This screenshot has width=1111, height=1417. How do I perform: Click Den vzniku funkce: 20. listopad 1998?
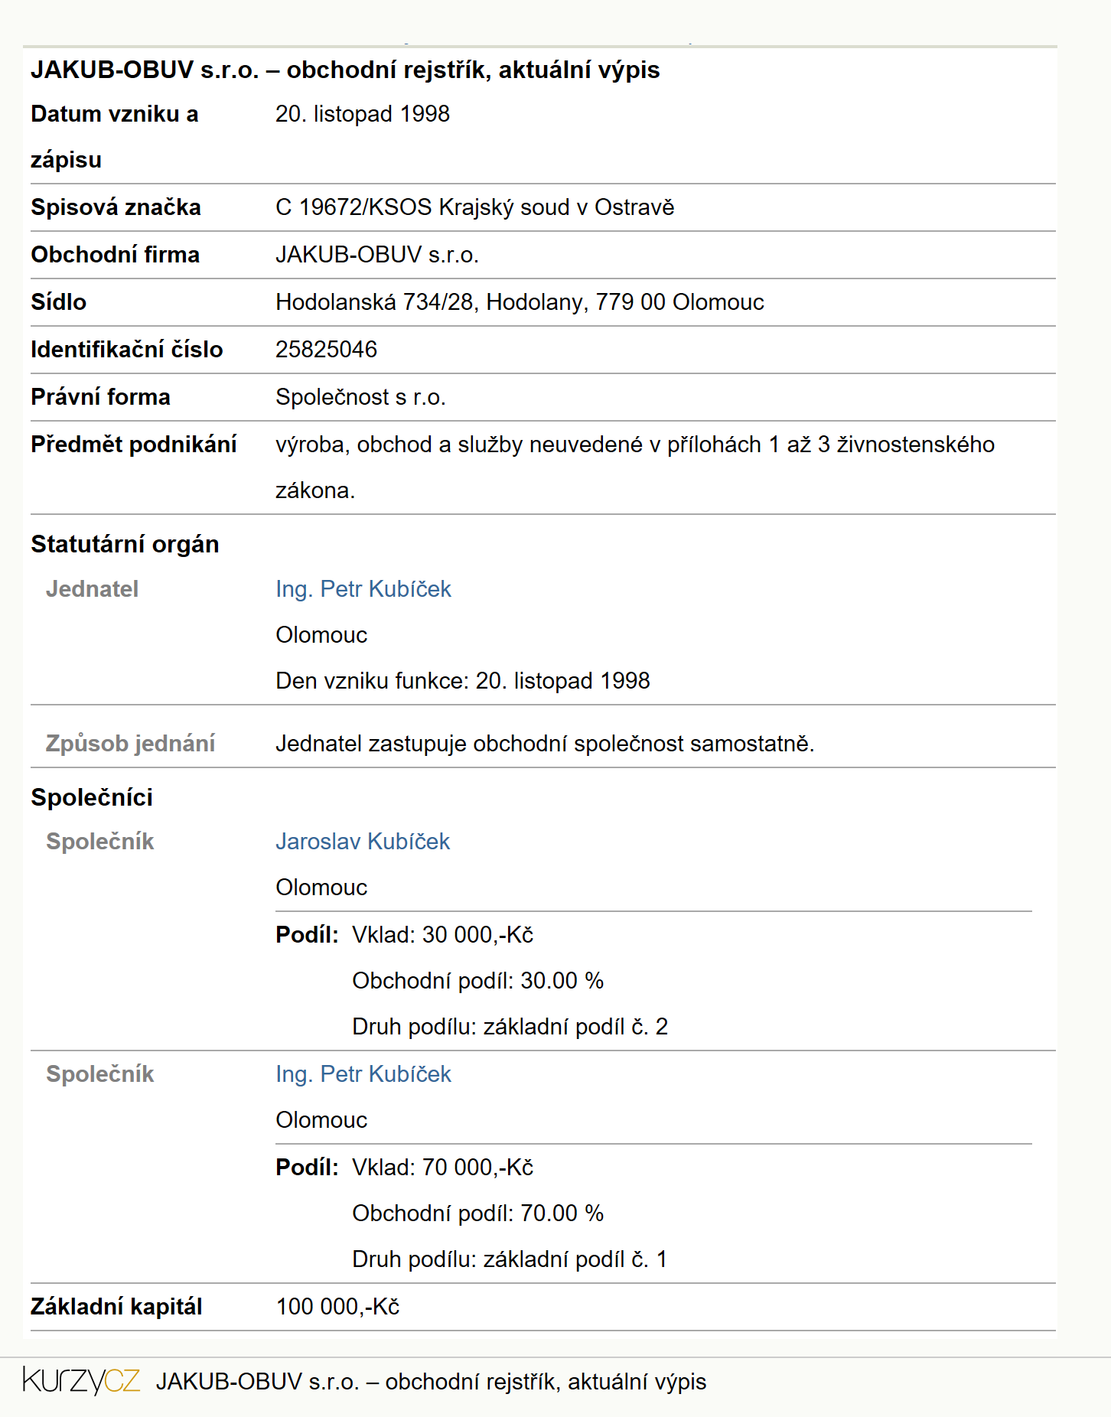(463, 681)
